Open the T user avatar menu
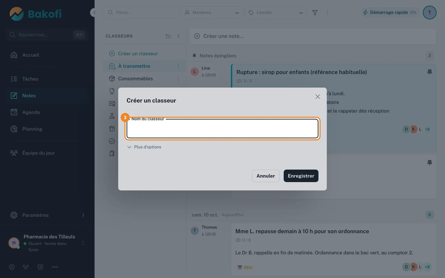 click(429, 13)
